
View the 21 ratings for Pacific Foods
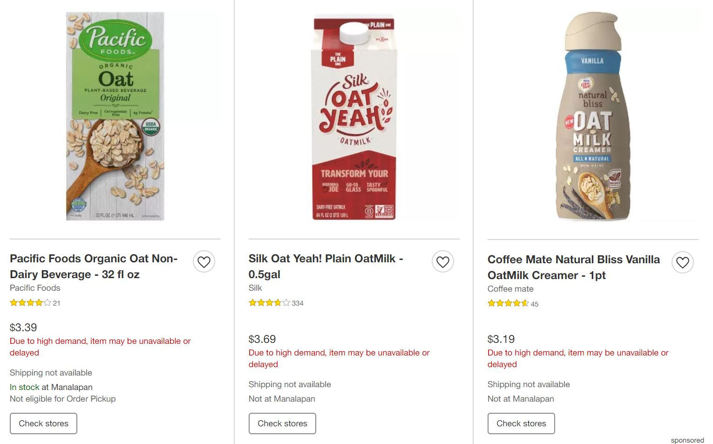coord(35,303)
